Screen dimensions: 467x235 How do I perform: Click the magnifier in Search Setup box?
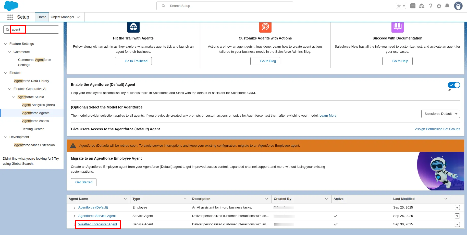click(164, 6)
